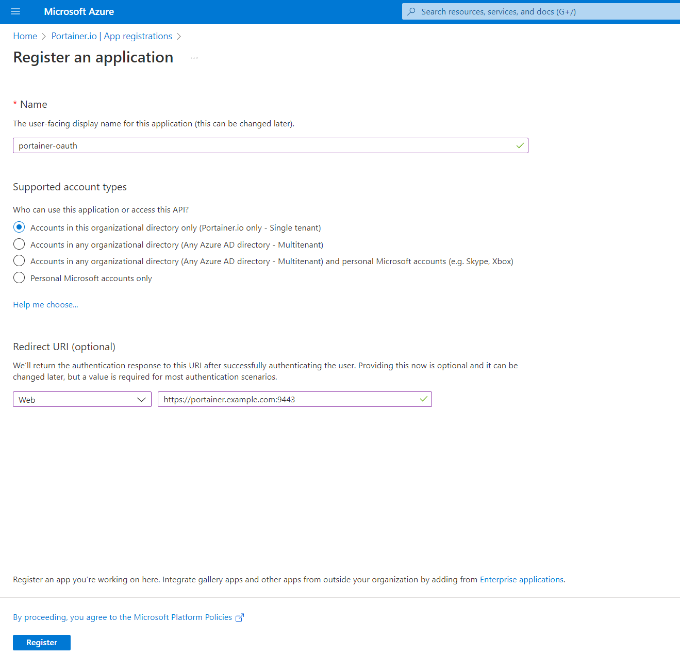The height and width of the screenshot is (654, 680).
Task: Click the application Name input field
Action: (x=263, y=146)
